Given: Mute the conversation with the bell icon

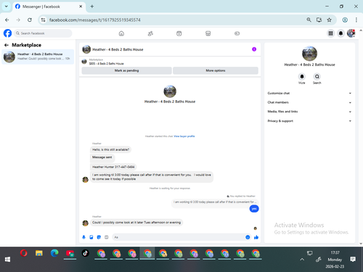Looking at the screenshot, I should (302, 77).
